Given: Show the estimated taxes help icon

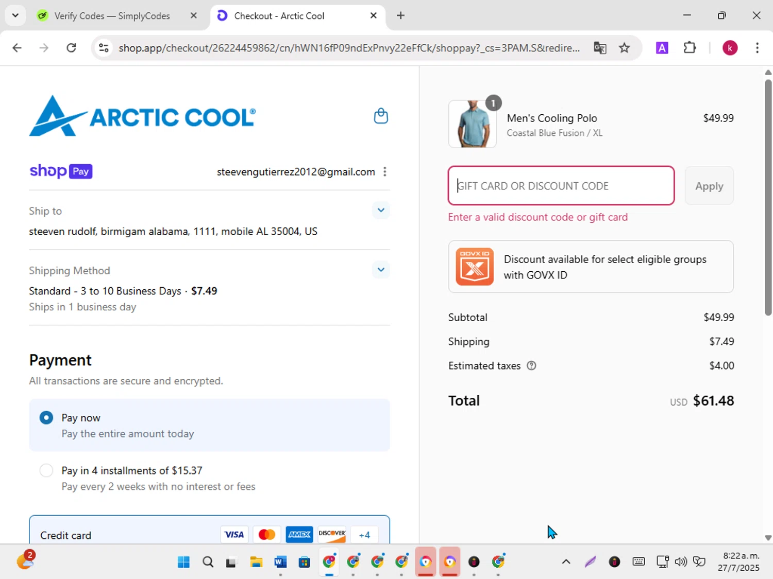Looking at the screenshot, I should point(531,365).
